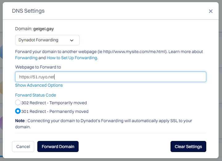Click the https://51.ruyo.net URL text

coord(37,77)
